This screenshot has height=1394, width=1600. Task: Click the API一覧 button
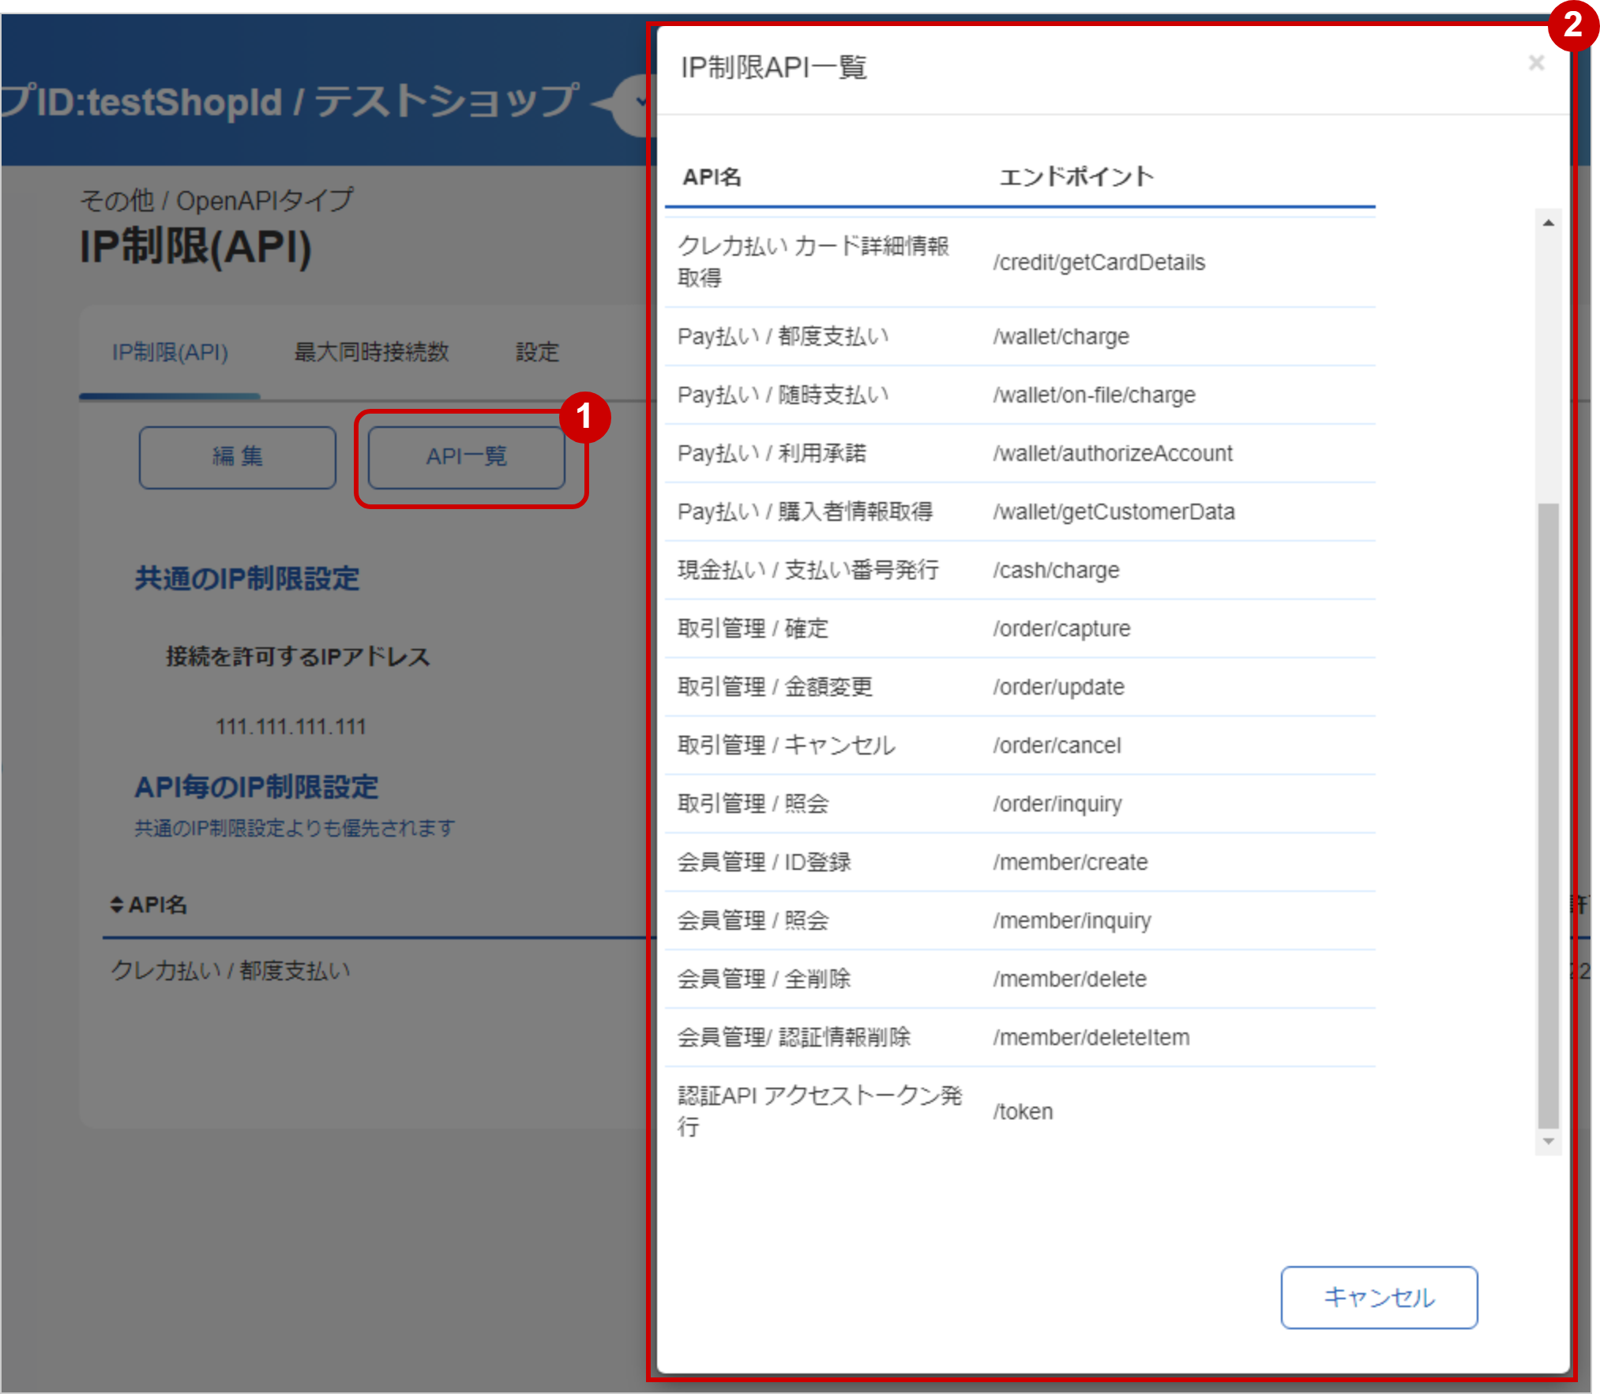click(467, 457)
